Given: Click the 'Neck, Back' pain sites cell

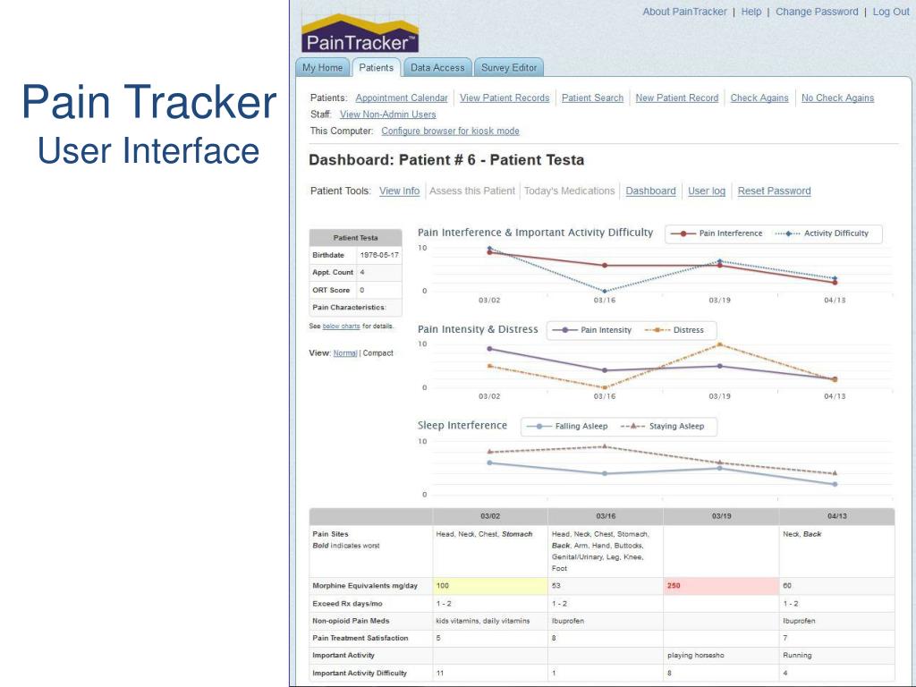Looking at the screenshot, I should [837, 551].
